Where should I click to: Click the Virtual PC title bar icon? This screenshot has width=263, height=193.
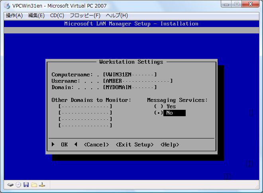tap(7, 6)
